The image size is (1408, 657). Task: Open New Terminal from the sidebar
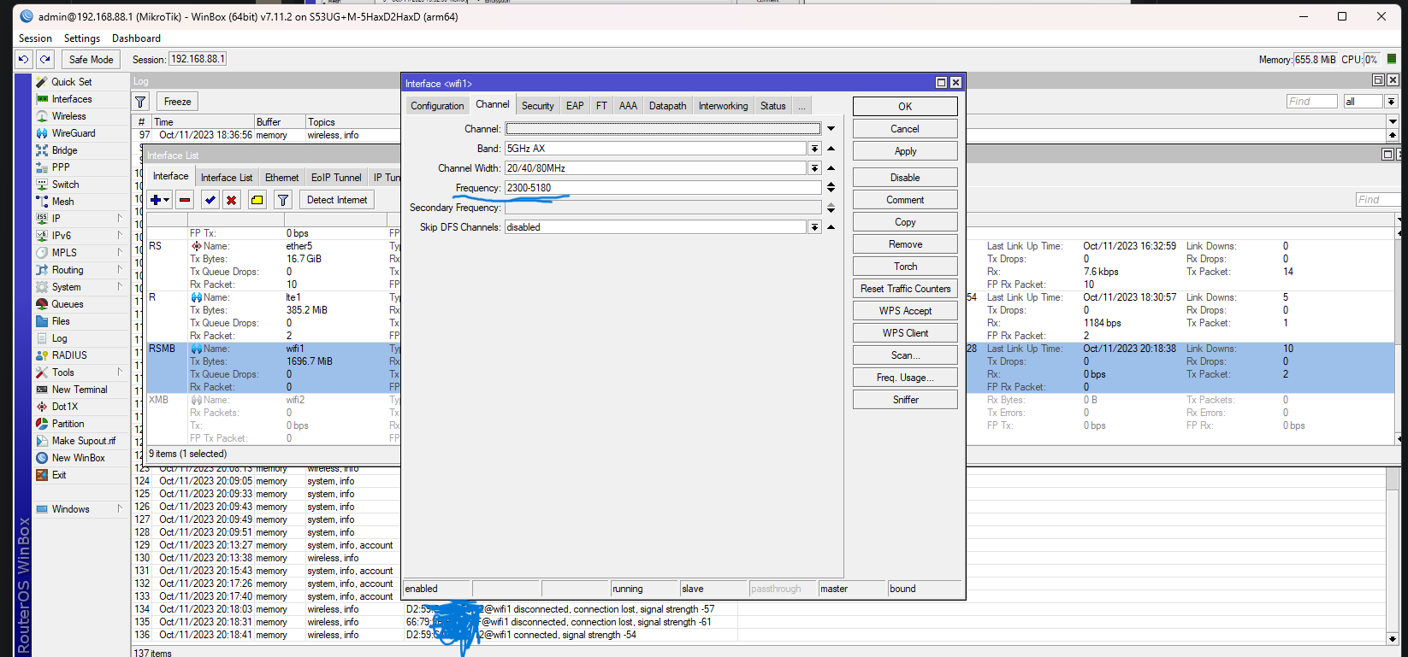pyautogui.click(x=80, y=390)
